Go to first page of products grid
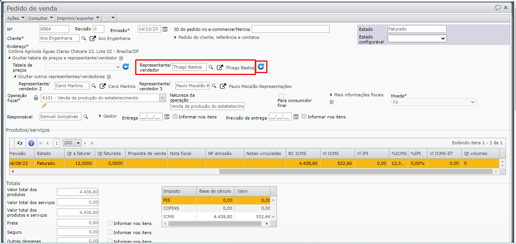 [x=40, y=143]
